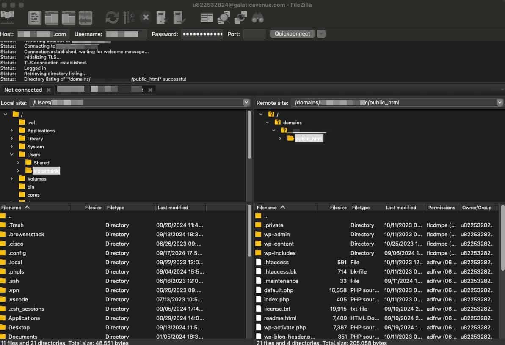Screen dimensions: 505x345
Task: Toggle directory comparison
Action: pos(224,17)
